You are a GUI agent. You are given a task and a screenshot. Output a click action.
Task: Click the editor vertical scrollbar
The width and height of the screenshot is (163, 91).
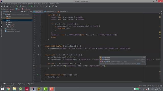click(x=160, y=70)
